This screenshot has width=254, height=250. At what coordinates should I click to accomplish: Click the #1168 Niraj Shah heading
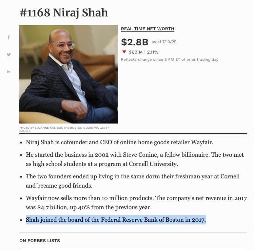click(x=64, y=12)
